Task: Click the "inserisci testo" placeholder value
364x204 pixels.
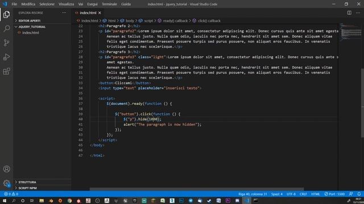Action: pos(181,88)
